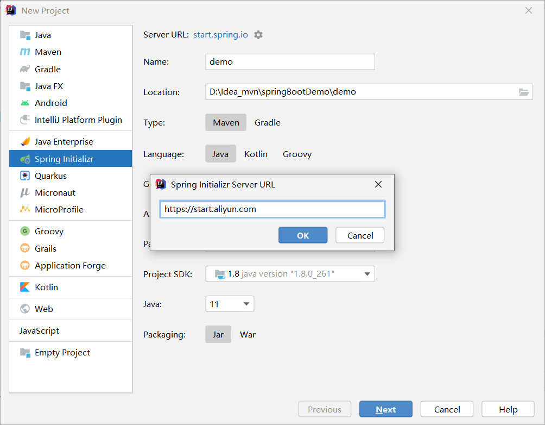Image resolution: width=545 pixels, height=425 pixels.
Task: Select IntelliJ Platform Plugin in list
Action: 71,120
